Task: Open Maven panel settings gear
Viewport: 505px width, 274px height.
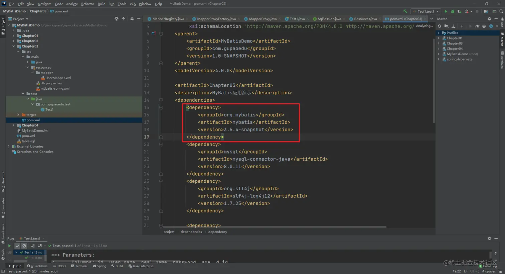Action: click(489, 19)
